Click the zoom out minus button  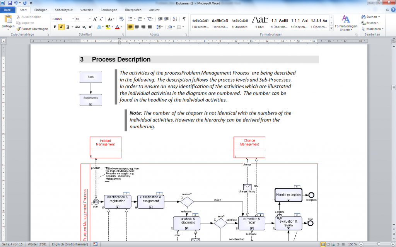(x=361, y=244)
